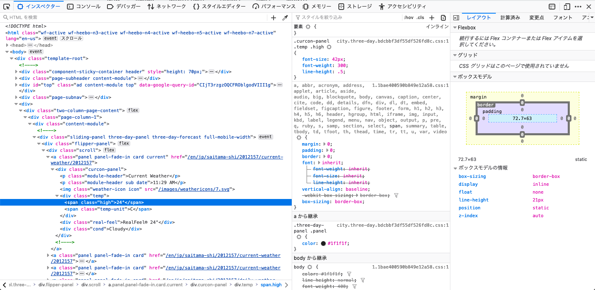Activate the element picker tool
Screen dimensions: 595x290
point(6,7)
